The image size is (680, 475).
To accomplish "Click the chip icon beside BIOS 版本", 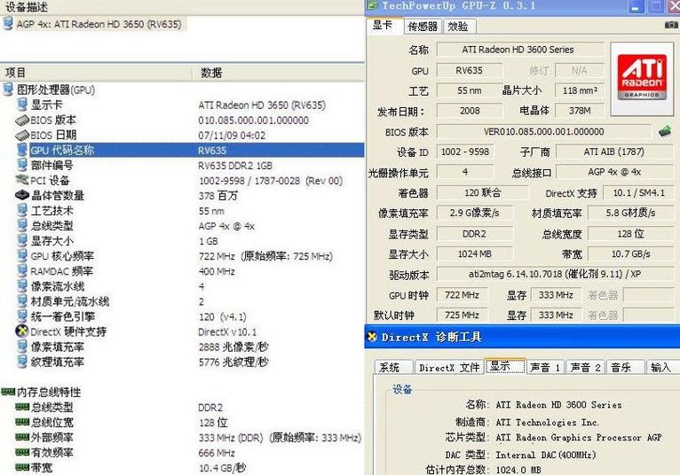I will tap(22, 120).
